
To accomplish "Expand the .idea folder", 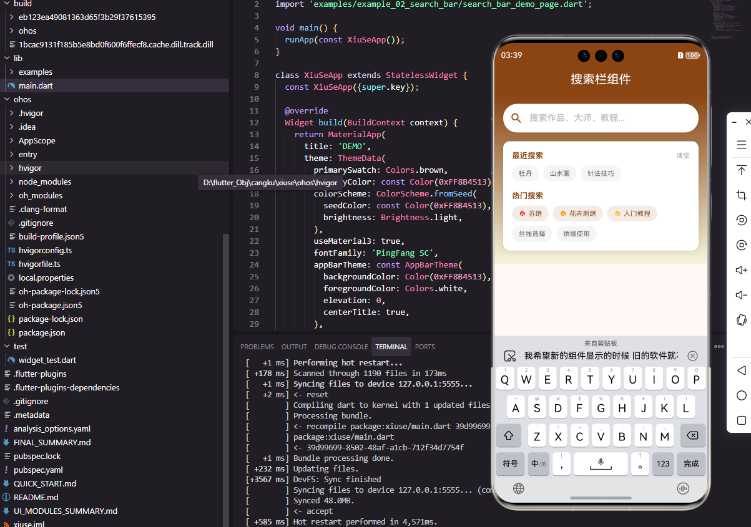I will point(27,127).
